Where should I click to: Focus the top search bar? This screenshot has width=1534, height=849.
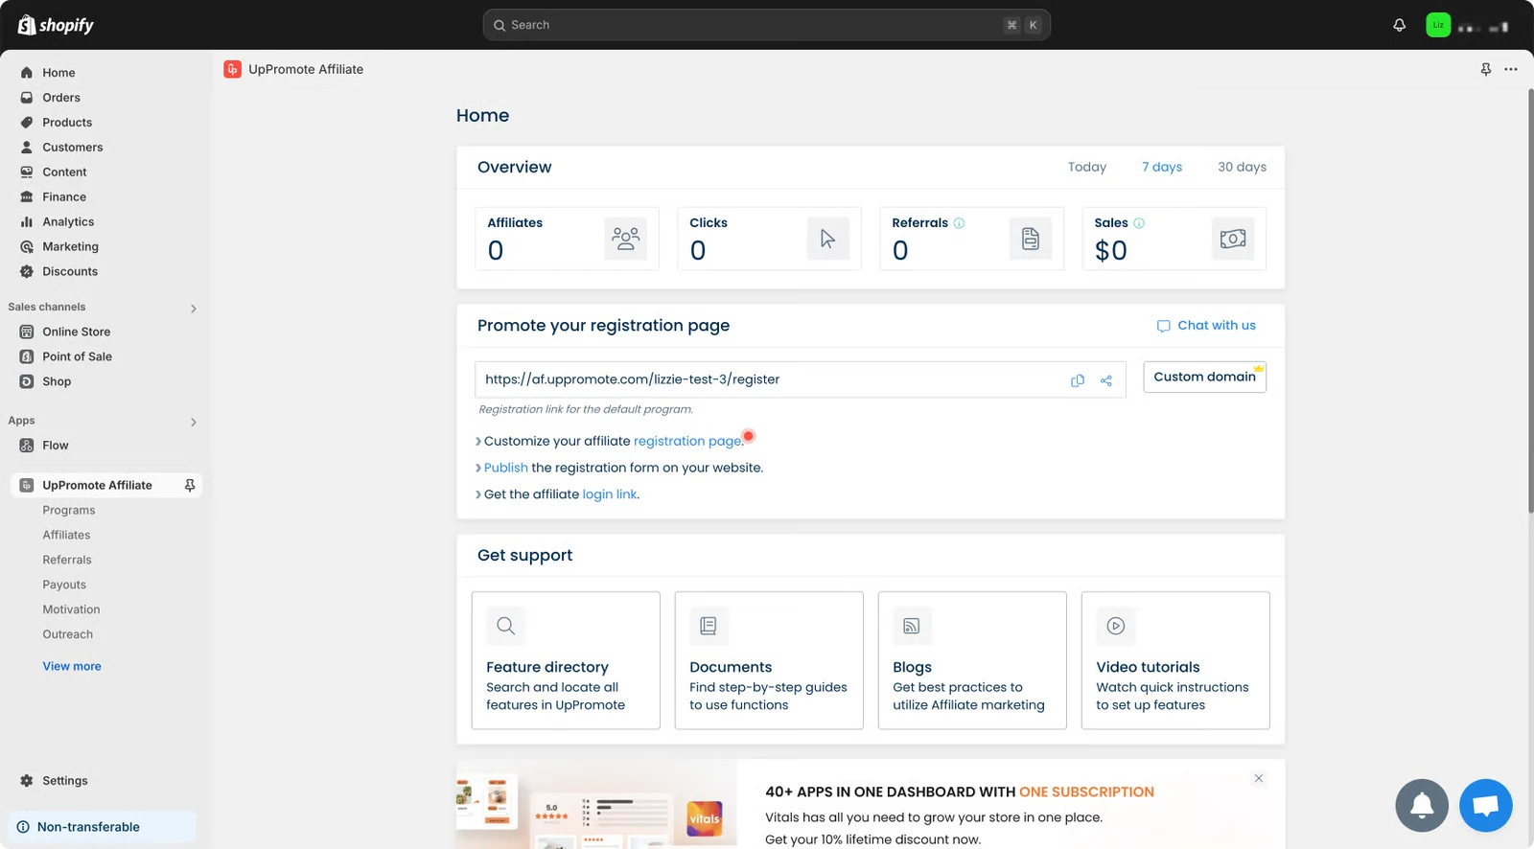tap(767, 25)
